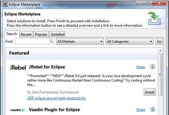Open the All Categories dropdown
The image size is (169, 115).
coord(130,42)
